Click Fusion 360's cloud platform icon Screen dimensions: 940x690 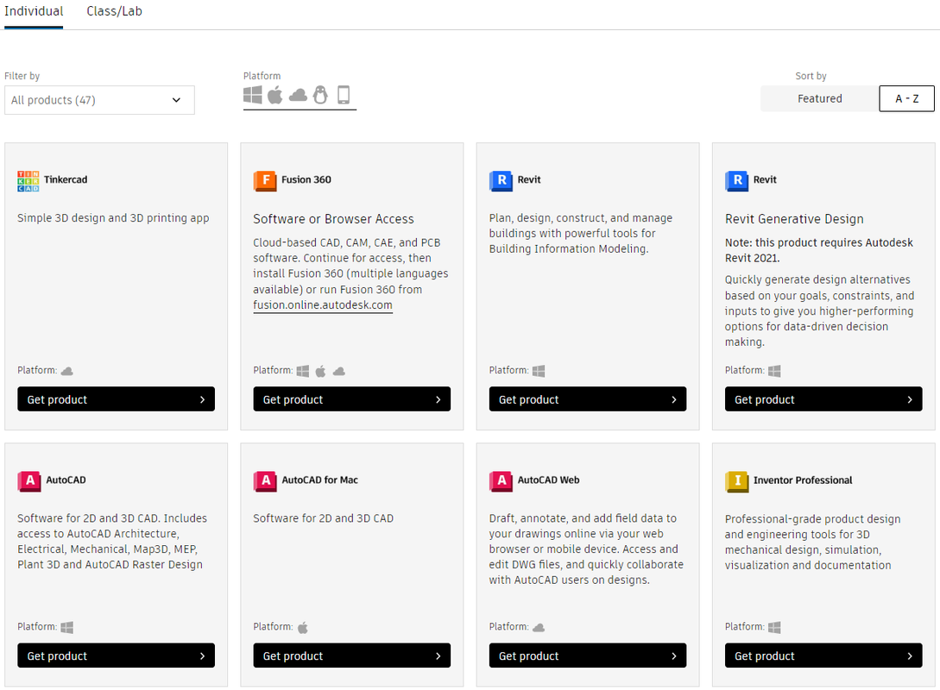pyautogui.click(x=339, y=372)
